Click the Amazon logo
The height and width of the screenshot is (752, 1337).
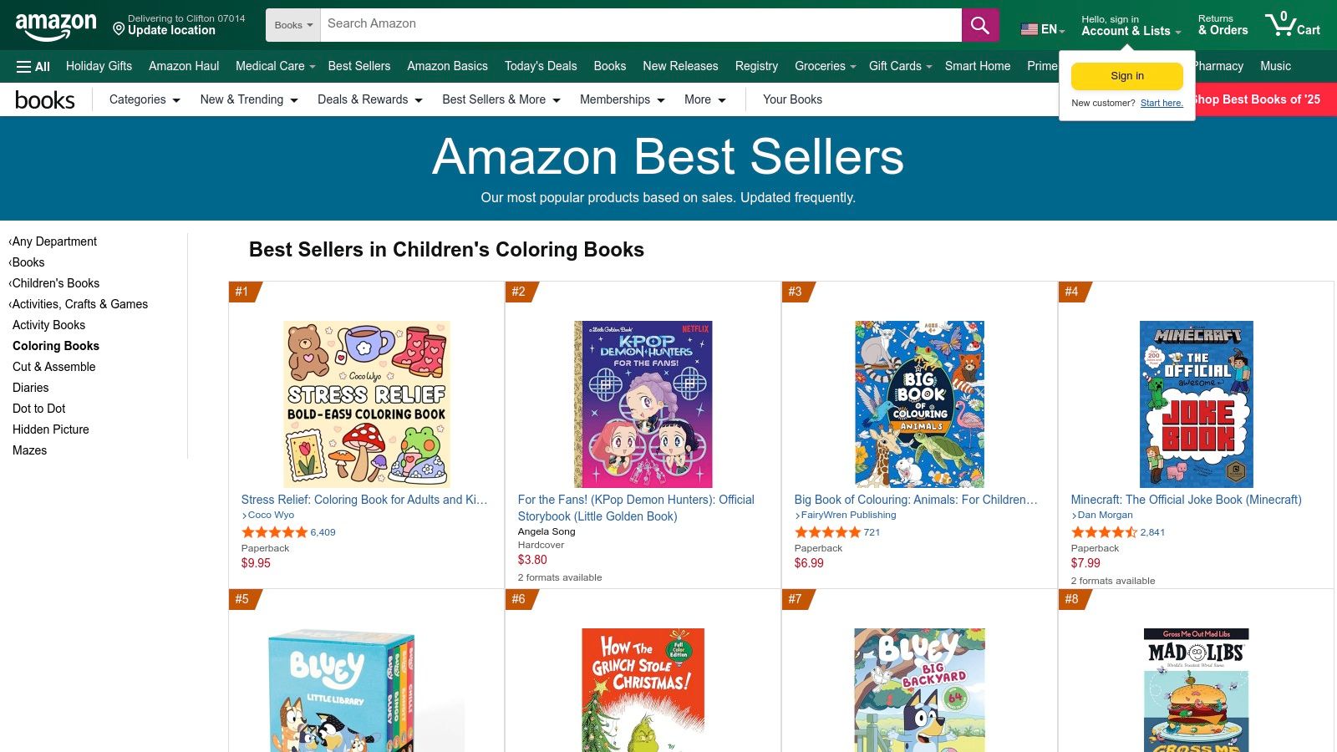55,23
